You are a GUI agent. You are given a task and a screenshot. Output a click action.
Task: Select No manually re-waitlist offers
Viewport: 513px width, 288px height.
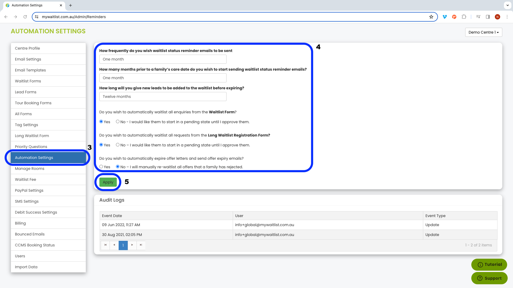(118, 167)
